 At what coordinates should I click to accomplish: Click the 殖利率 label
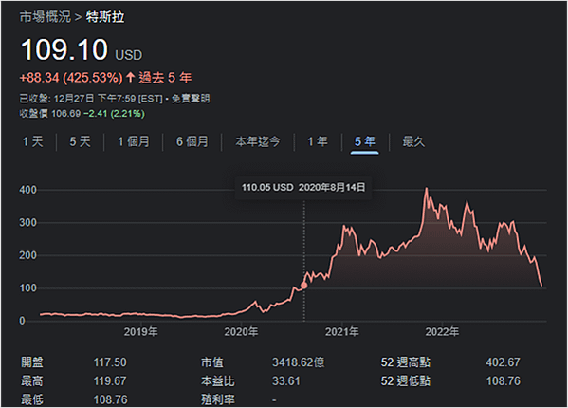pyautogui.click(x=218, y=399)
